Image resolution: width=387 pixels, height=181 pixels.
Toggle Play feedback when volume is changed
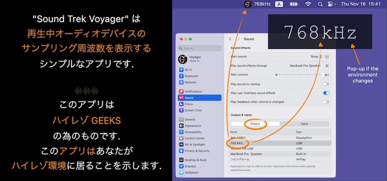pos(326,102)
